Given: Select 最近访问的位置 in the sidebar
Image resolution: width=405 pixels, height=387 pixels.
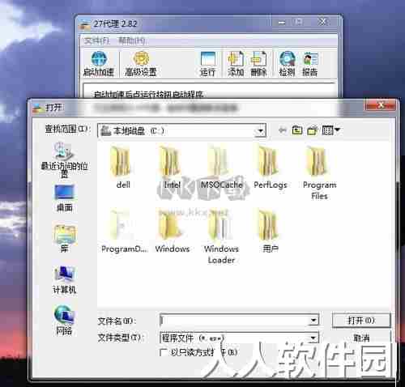Looking at the screenshot, I should pos(64,159).
